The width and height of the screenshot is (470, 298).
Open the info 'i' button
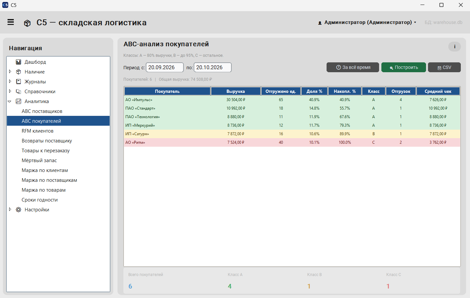click(x=455, y=47)
